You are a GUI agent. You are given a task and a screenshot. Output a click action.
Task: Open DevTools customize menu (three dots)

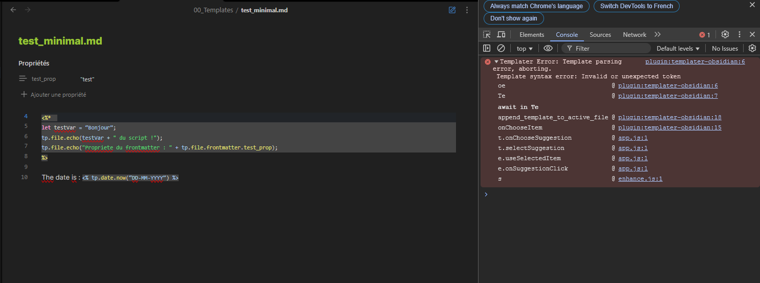tap(739, 34)
